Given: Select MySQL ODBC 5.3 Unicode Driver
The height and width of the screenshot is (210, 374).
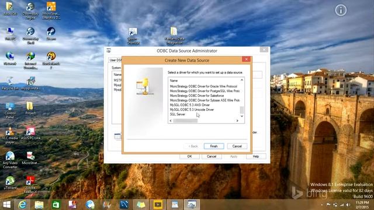Looking at the screenshot, I should coord(192,110).
